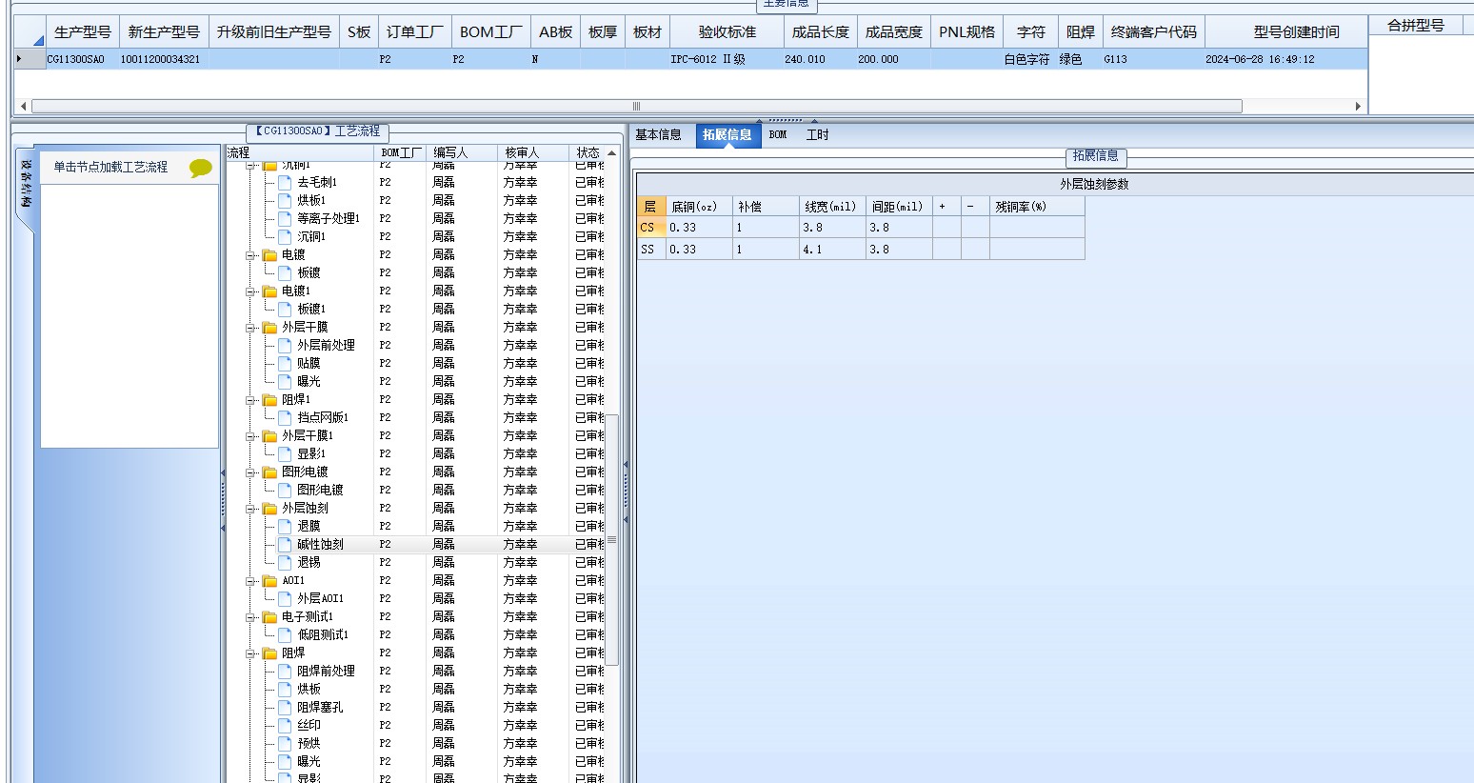1474x783 pixels.
Task: Click the CS row 底铜 value 0.33
Action: 699,228
